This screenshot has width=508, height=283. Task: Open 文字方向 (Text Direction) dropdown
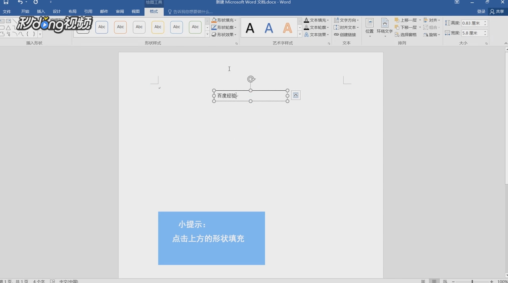346,20
